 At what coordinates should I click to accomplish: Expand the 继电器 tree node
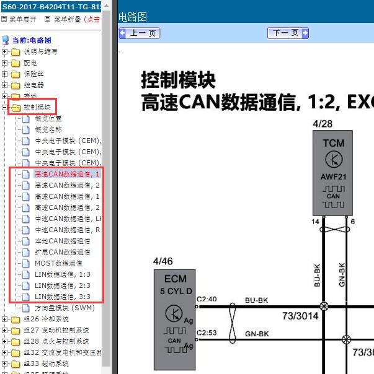click(x=4, y=85)
